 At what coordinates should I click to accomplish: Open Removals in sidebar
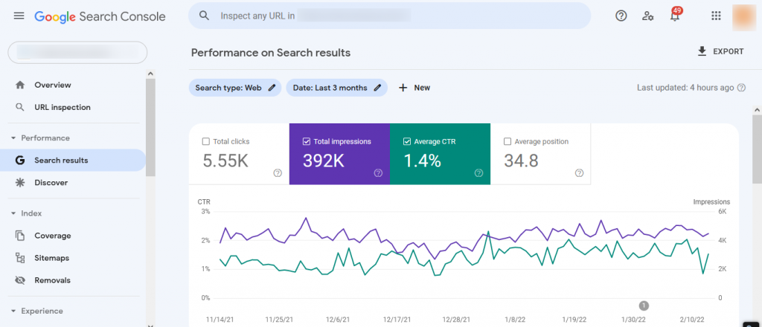[73, 280]
